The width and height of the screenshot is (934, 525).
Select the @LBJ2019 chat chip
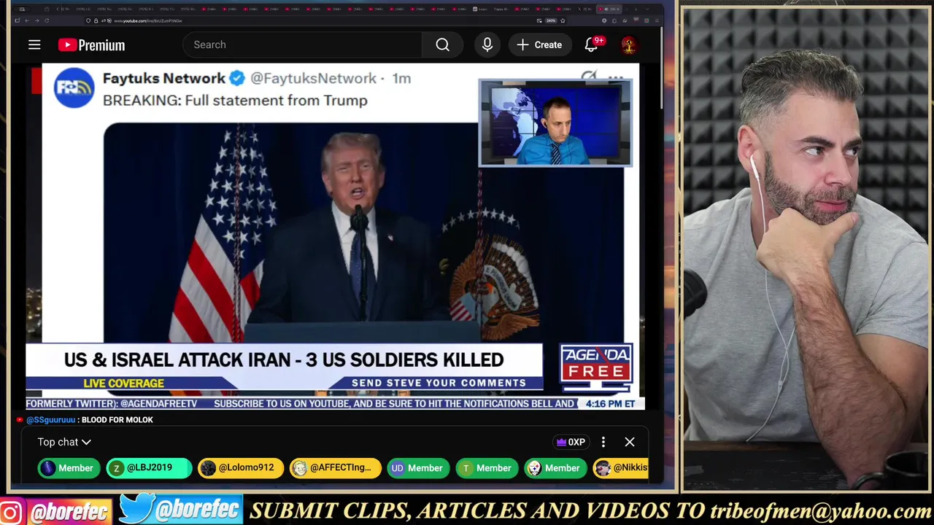(x=150, y=468)
